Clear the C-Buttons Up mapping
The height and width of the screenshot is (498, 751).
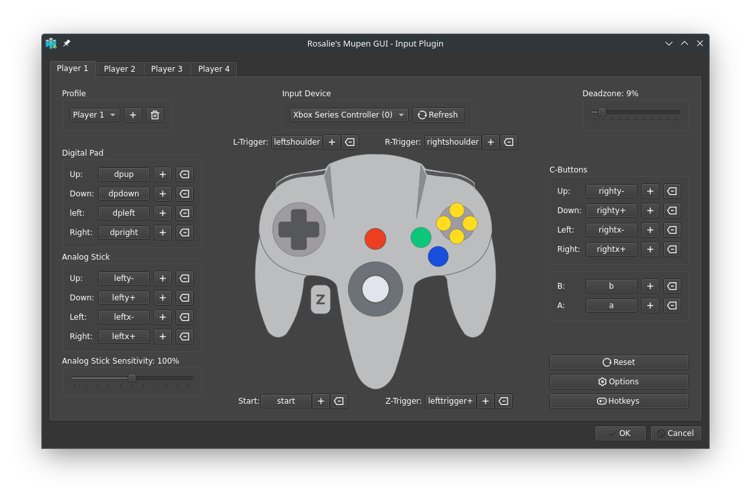click(x=672, y=191)
